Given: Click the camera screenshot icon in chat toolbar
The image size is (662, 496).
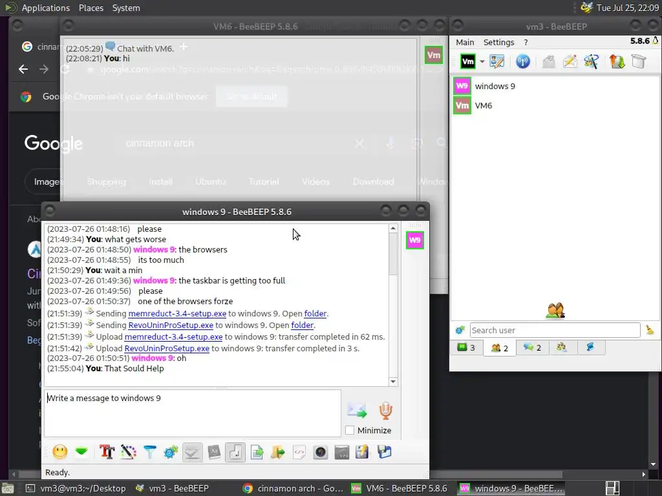Looking at the screenshot, I should pos(321,452).
